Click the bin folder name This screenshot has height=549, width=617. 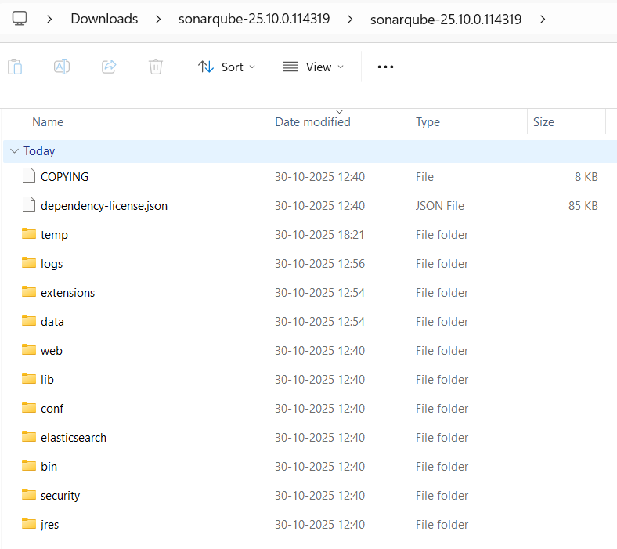click(x=49, y=467)
